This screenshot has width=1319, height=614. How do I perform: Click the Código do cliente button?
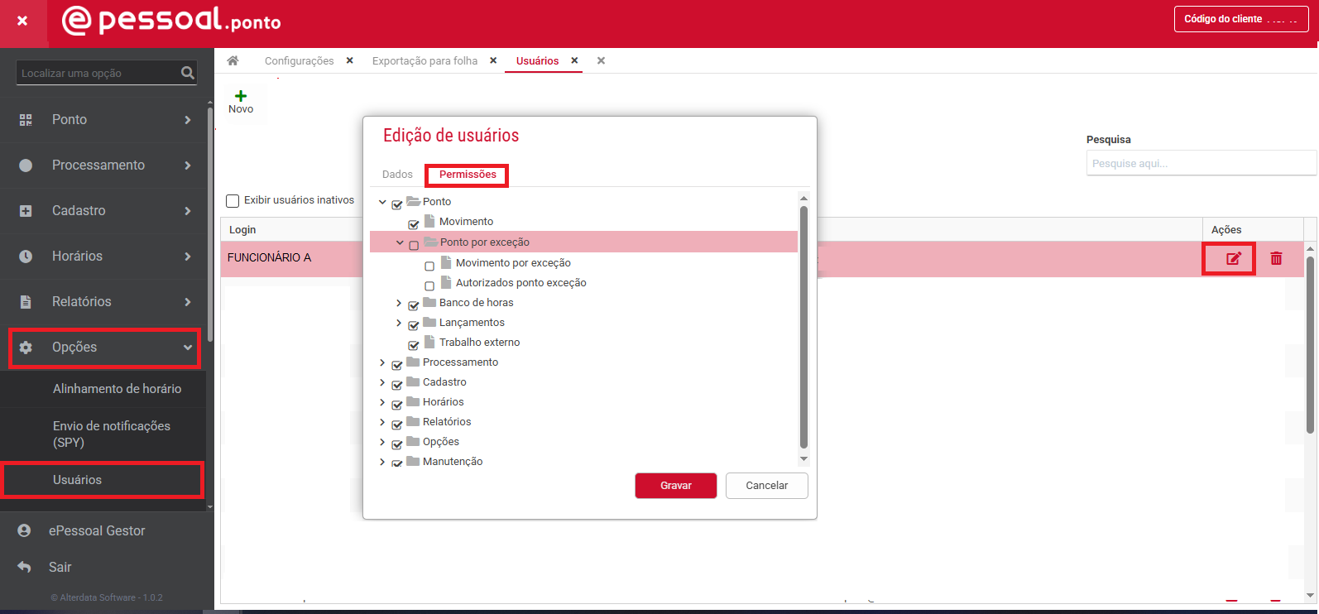pos(1241,19)
